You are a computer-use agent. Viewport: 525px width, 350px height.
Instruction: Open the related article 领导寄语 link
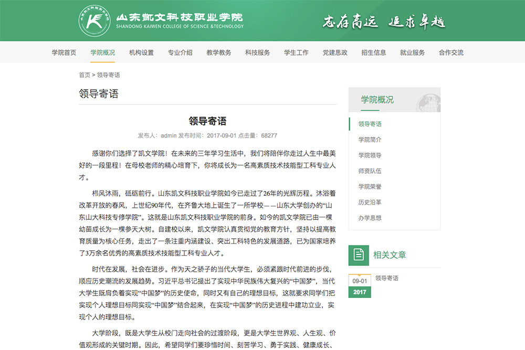click(x=386, y=278)
